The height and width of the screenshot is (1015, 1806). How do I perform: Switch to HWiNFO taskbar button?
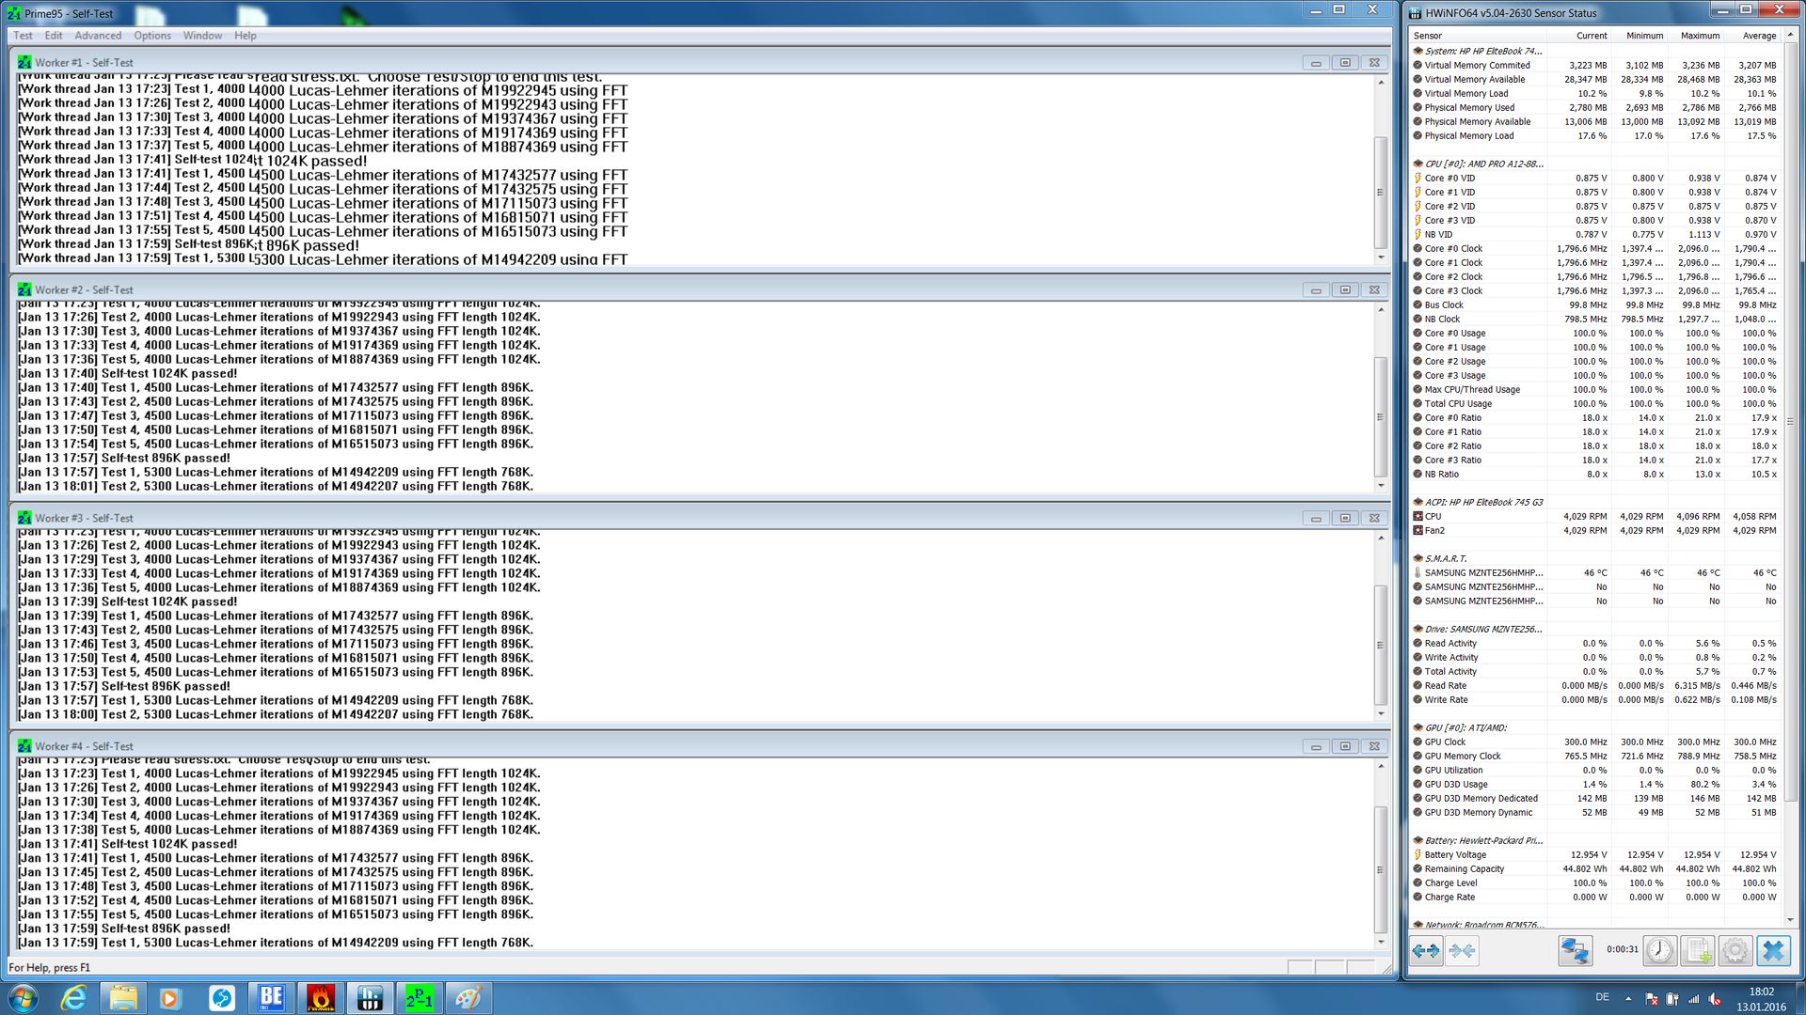coord(370,997)
